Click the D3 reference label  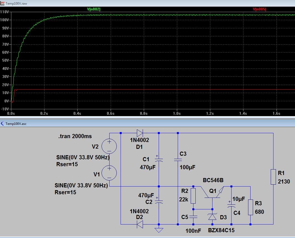tap(223, 217)
